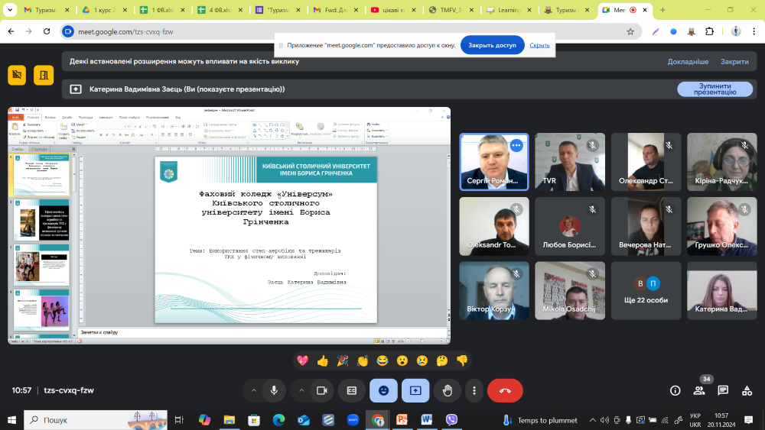Switch to Learning tab
Viewport: 765px width, 430px height.
pos(509,10)
